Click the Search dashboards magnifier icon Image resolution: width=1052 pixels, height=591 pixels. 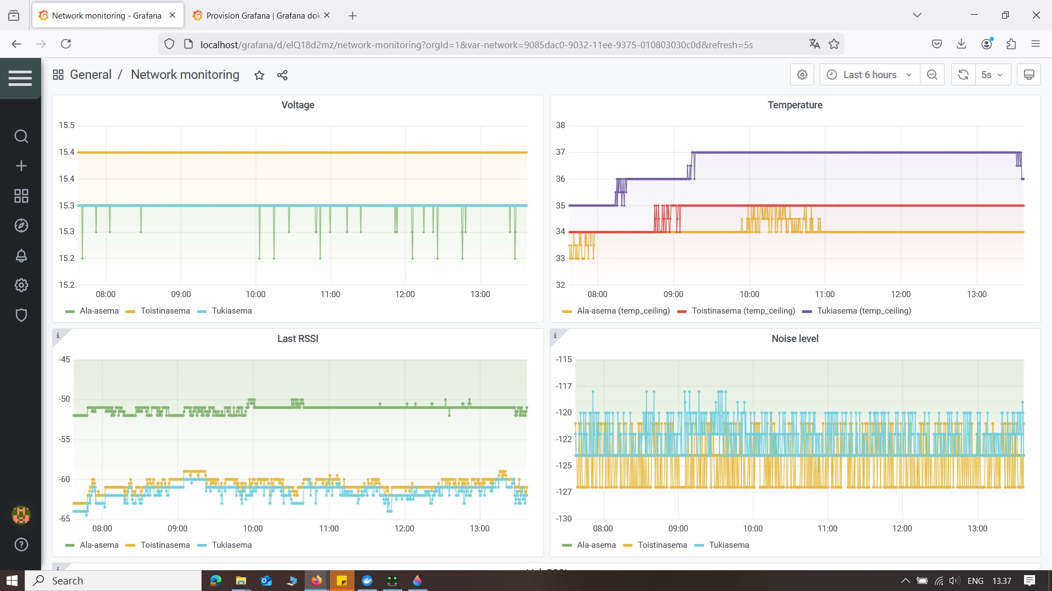[x=21, y=136]
